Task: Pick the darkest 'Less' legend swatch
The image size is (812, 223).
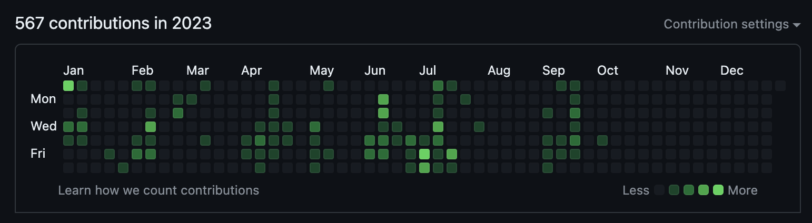Action: tap(659, 190)
